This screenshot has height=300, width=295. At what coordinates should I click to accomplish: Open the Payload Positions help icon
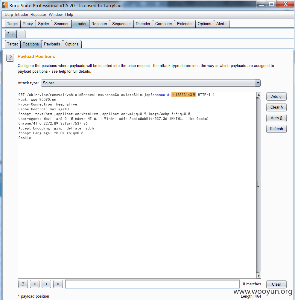pos(10,58)
